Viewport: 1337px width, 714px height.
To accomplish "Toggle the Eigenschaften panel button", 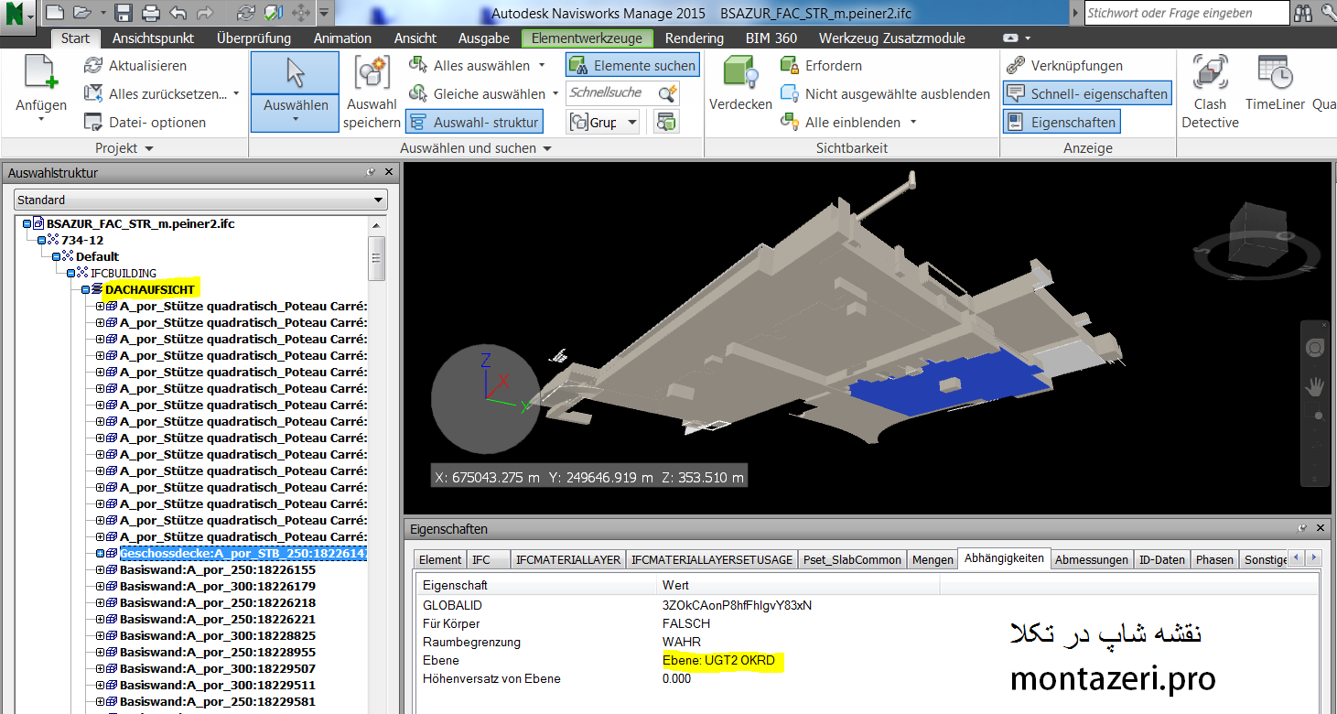I will click(1062, 122).
